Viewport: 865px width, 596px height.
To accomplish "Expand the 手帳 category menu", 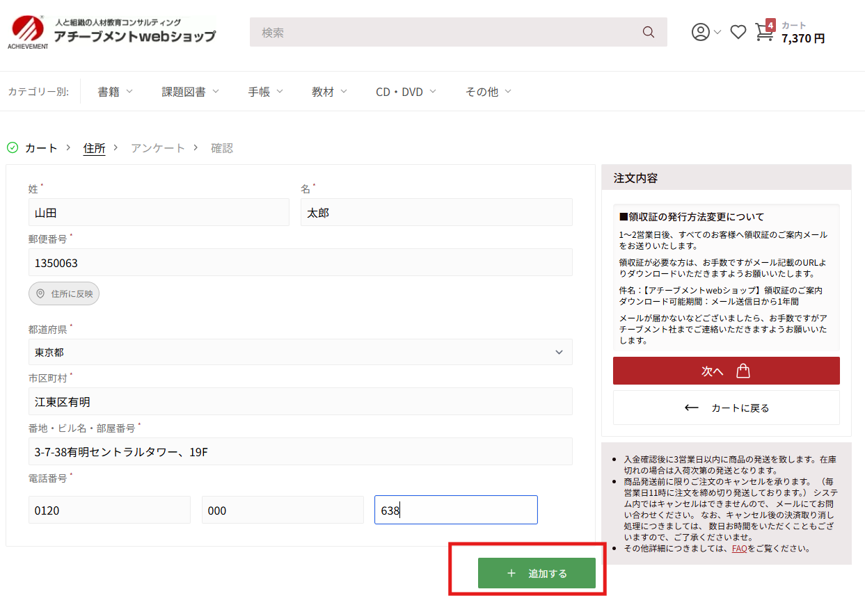I will coord(266,92).
